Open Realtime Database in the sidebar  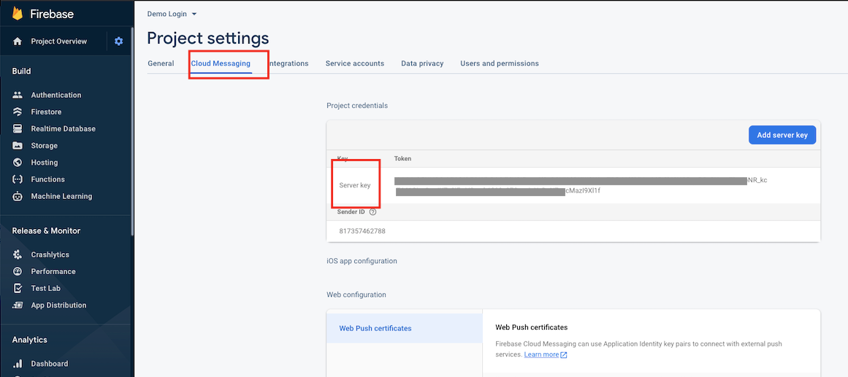(64, 128)
